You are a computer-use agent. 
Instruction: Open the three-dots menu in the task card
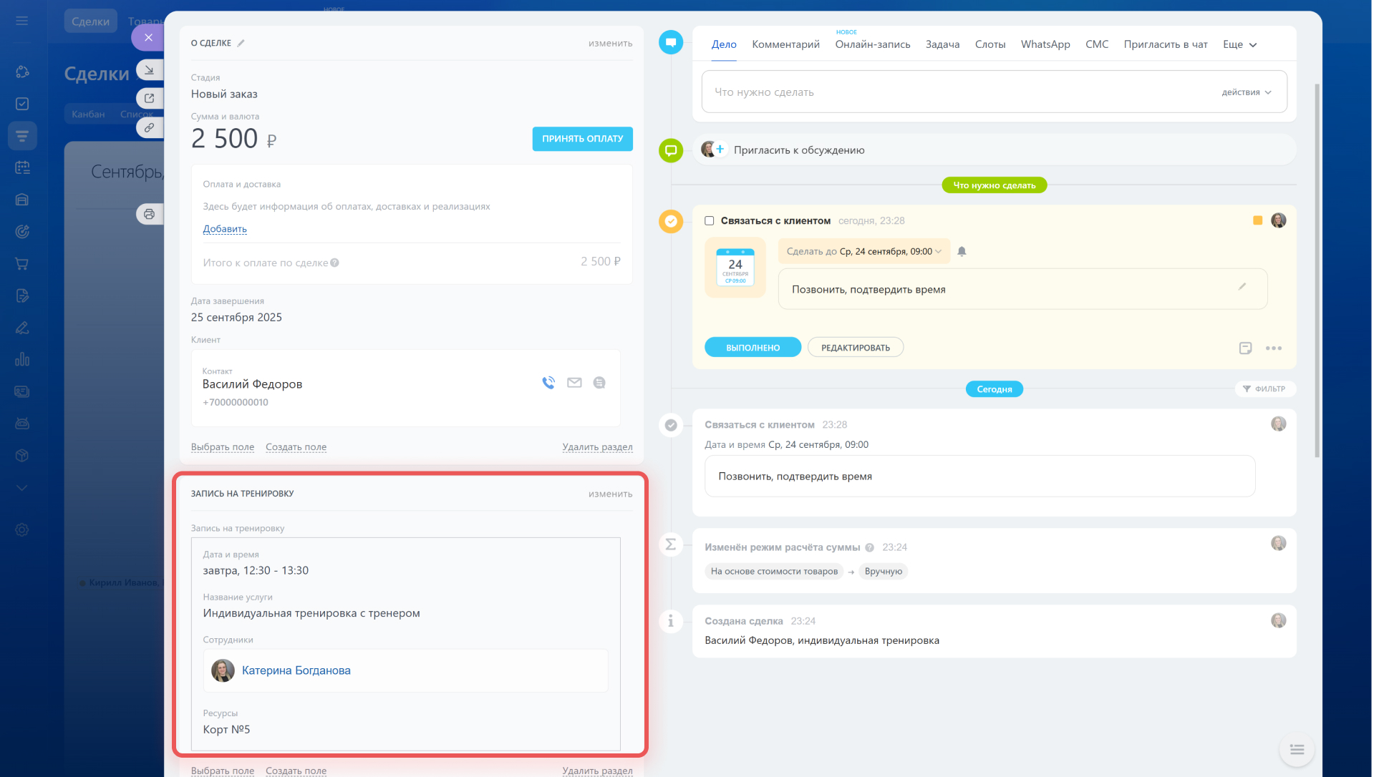click(x=1273, y=348)
